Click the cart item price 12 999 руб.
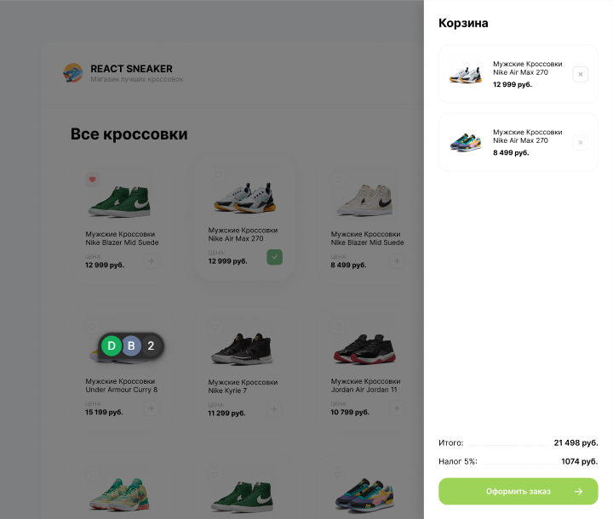The image size is (613, 519). tap(513, 84)
